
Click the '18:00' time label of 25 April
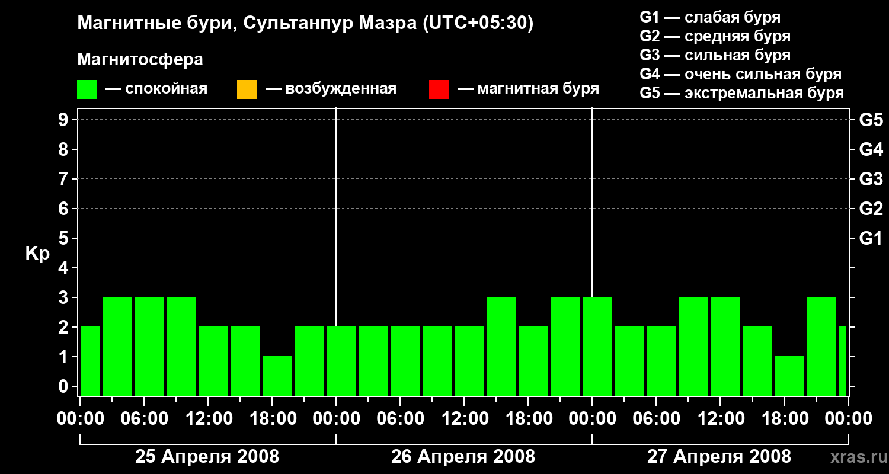[272, 419]
